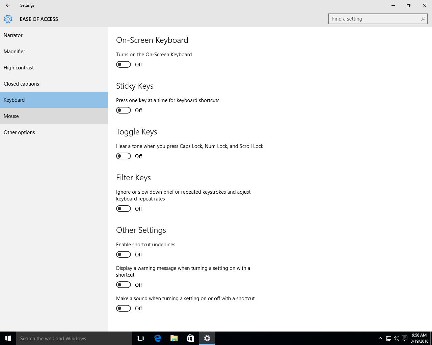Viewport: 432px width, 345px height.
Task: Click 'Press one key at a time' description
Action: [168, 100]
